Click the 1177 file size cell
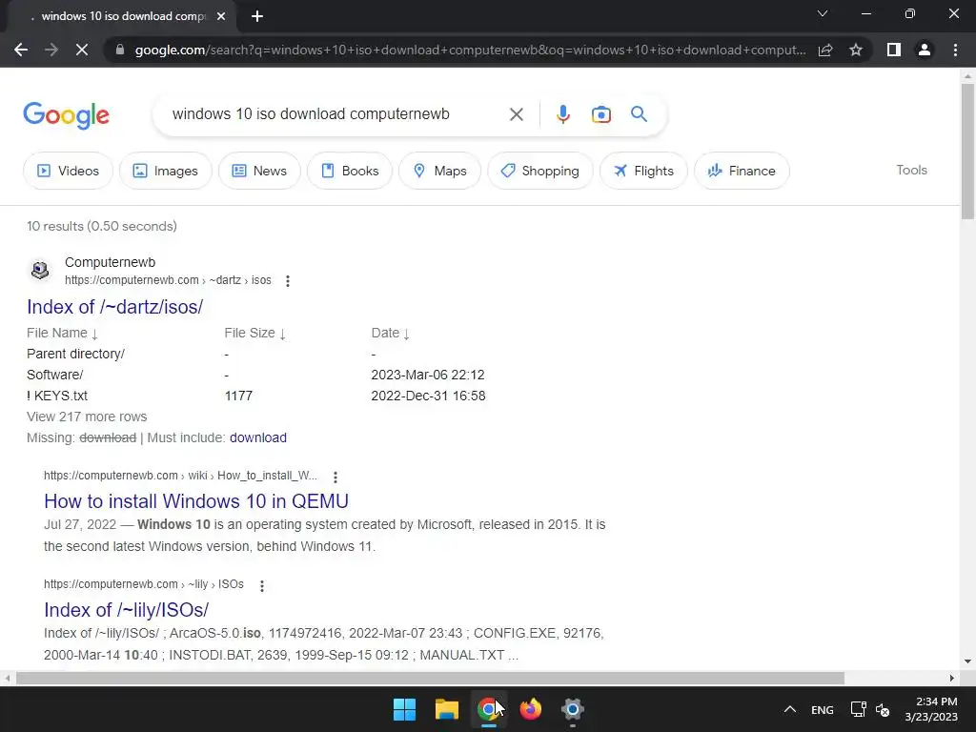 point(238,396)
